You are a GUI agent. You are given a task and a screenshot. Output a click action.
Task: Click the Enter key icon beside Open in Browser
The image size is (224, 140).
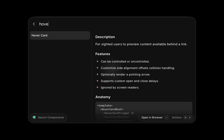[166, 118]
